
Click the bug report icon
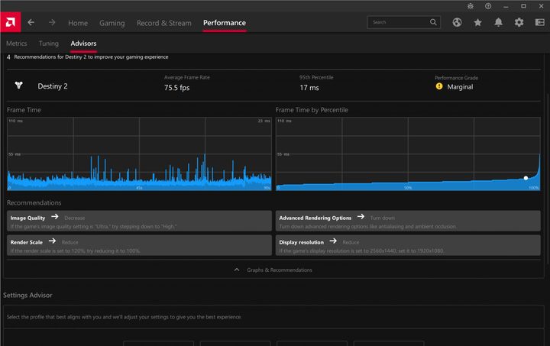(x=471, y=6)
